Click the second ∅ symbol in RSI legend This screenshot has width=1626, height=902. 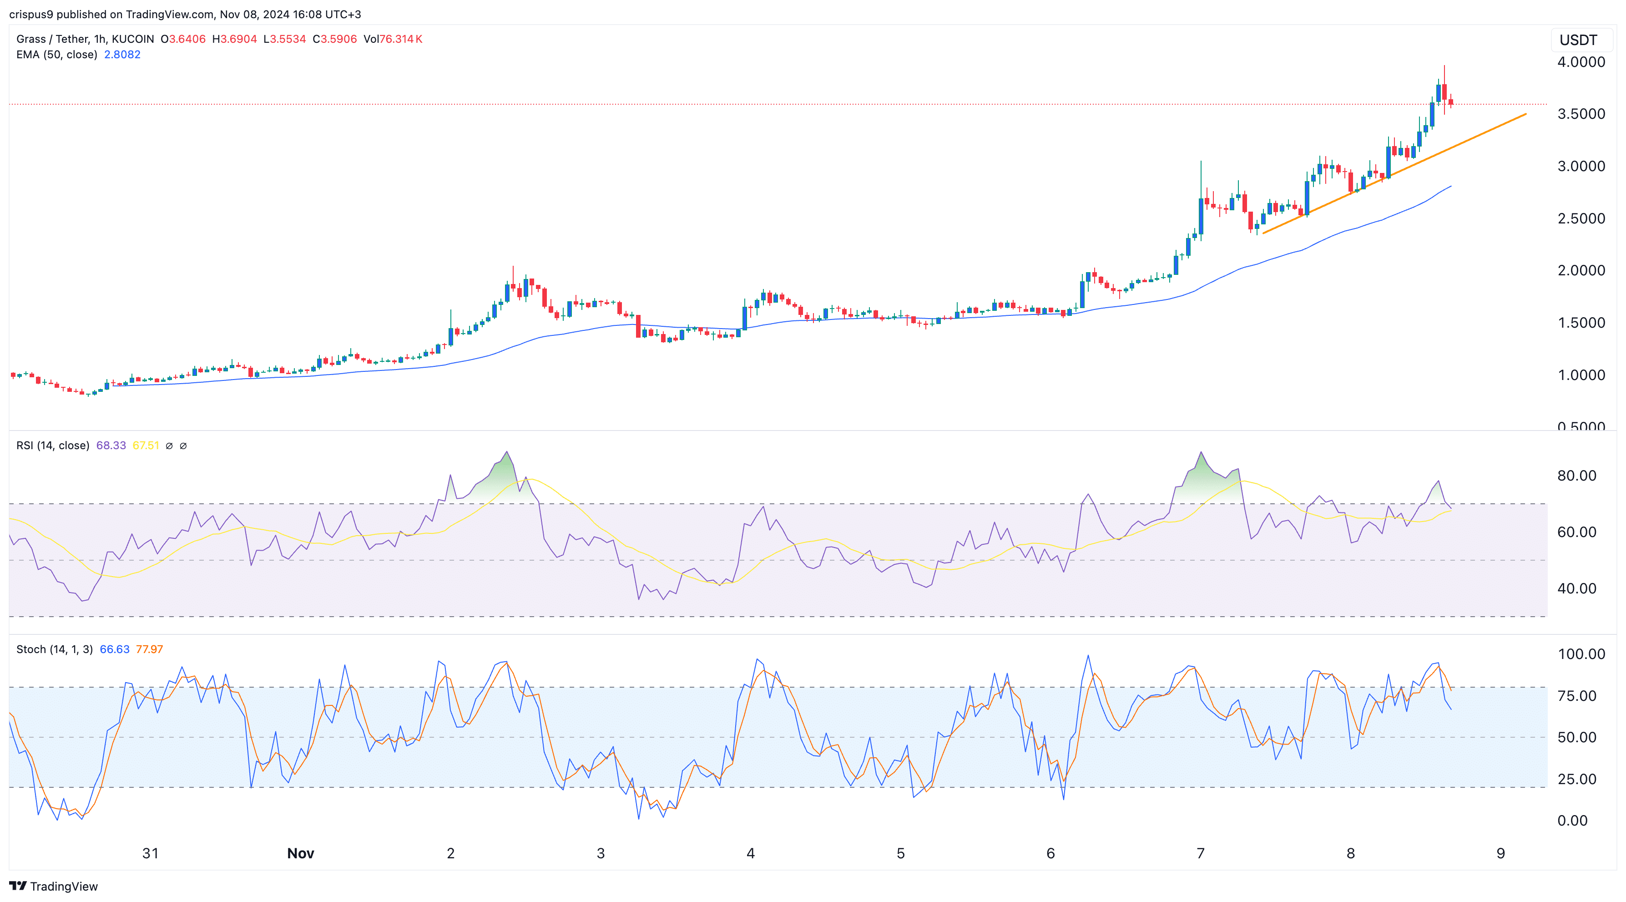click(183, 445)
